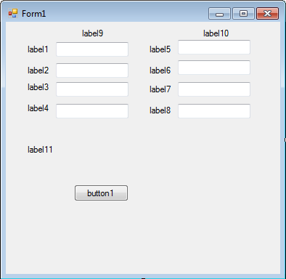Select the label9 column heading
286x279 pixels.
(93, 33)
